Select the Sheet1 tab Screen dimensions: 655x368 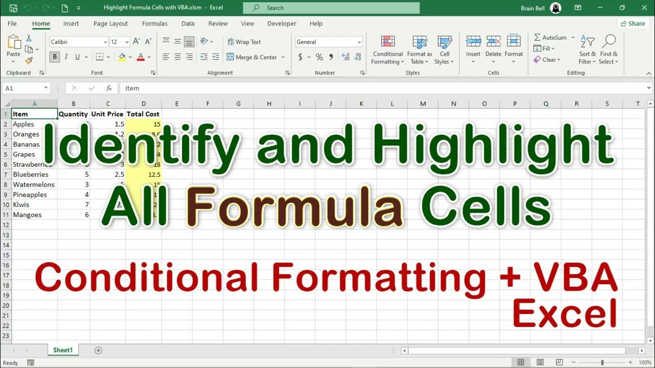[x=63, y=350]
